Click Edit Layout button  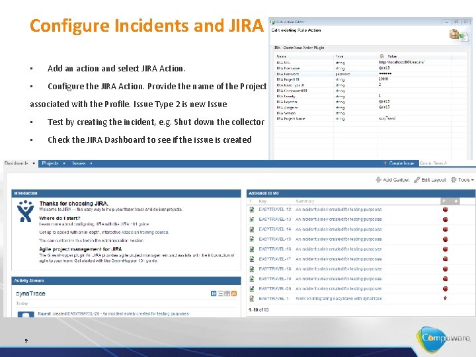(x=430, y=180)
